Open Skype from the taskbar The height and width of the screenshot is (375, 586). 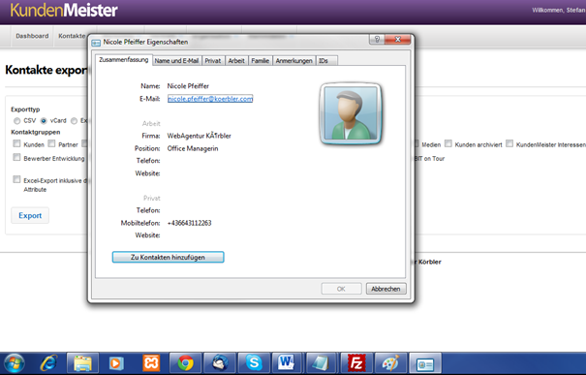(x=254, y=363)
